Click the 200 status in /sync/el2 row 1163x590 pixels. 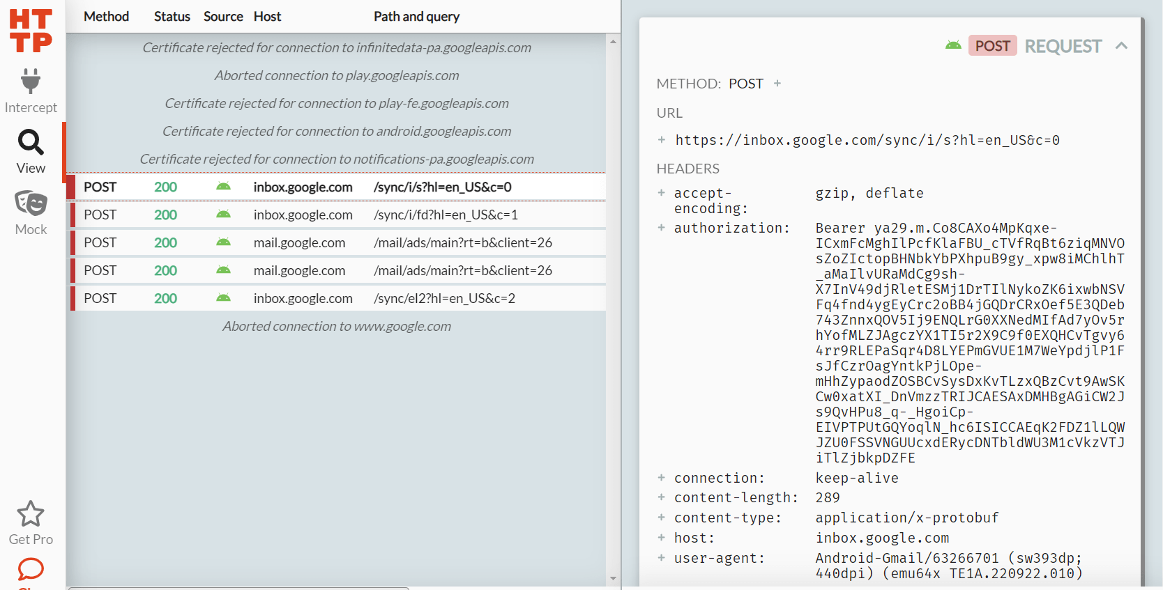tap(165, 298)
